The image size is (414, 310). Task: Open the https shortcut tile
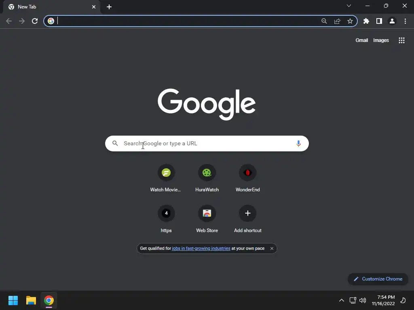pyautogui.click(x=166, y=219)
